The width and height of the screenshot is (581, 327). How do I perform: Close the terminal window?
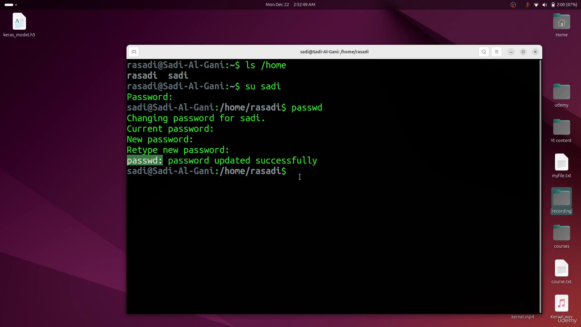[535, 52]
